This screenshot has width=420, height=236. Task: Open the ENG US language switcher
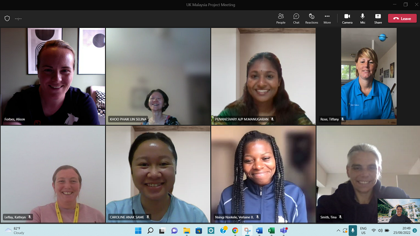pos(363,231)
